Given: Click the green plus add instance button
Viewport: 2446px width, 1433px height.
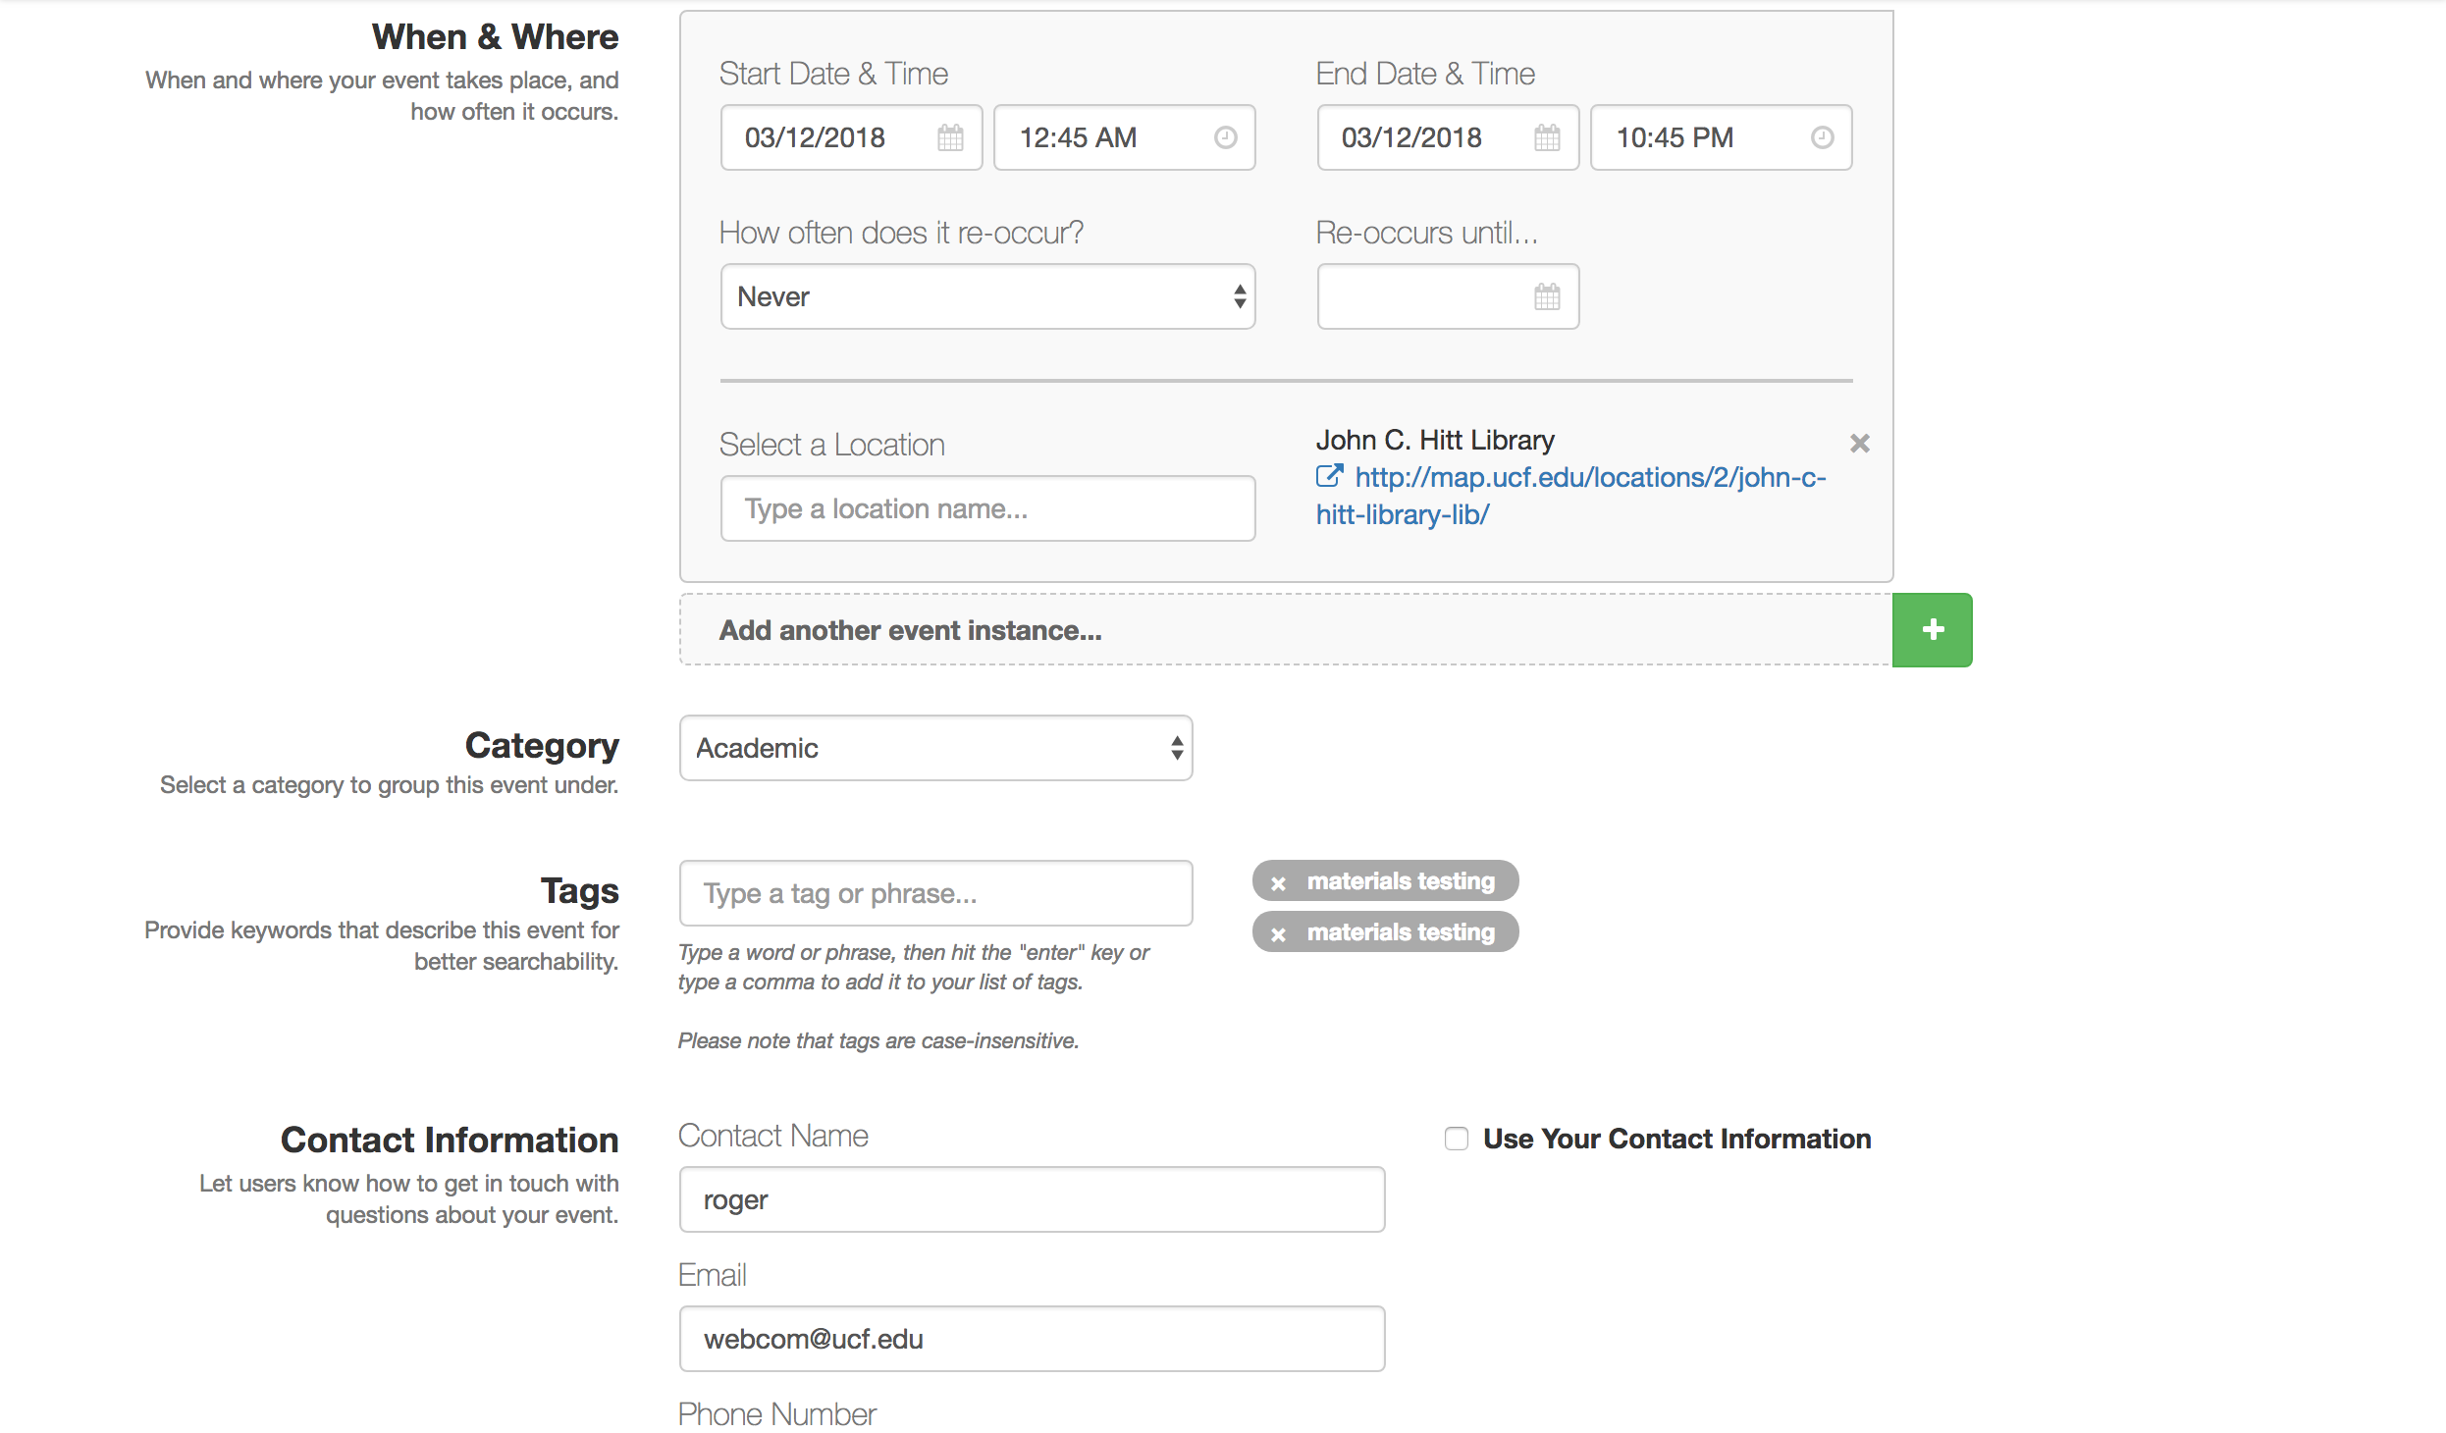Looking at the screenshot, I should click(1932, 630).
